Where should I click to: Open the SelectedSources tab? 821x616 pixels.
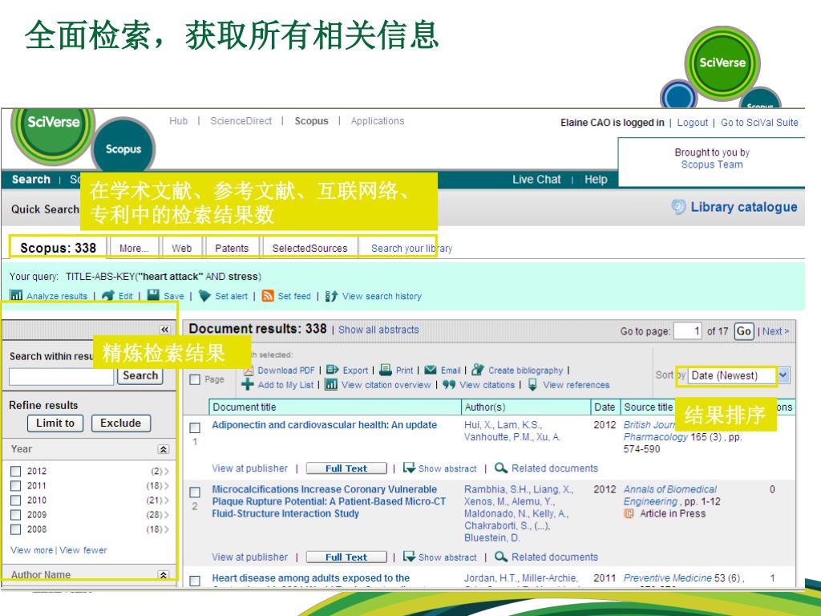[310, 248]
